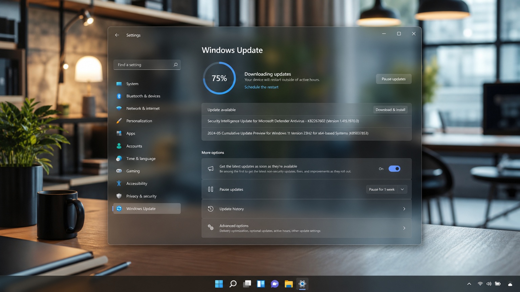This screenshot has height=292, width=520.
Task: Click the restart outside active hours message
Action: 282,80
